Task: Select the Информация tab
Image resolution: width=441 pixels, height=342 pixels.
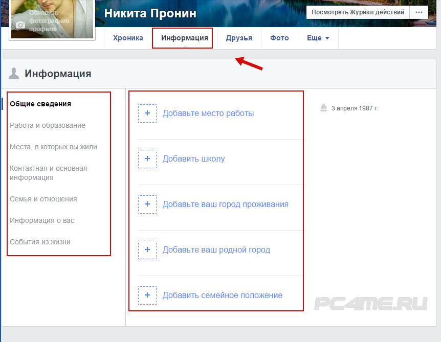Action: pos(184,38)
